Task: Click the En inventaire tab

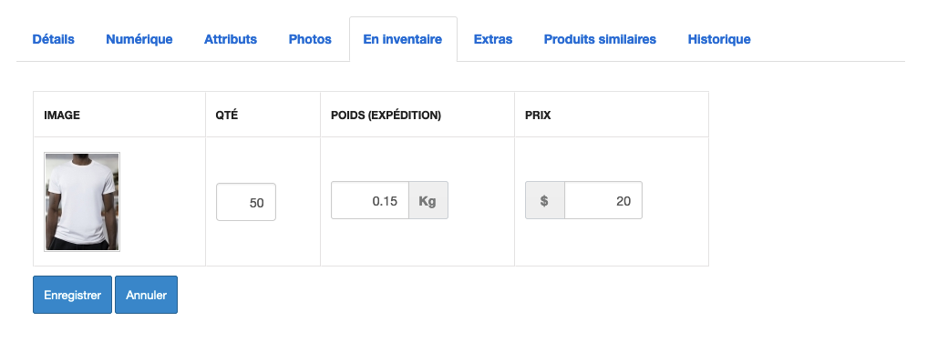Action: (403, 39)
